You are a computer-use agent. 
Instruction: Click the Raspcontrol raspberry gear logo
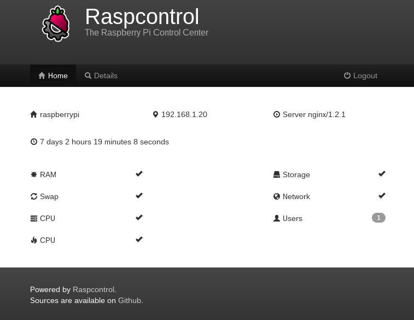pyautogui.click(x=56, y=24)
